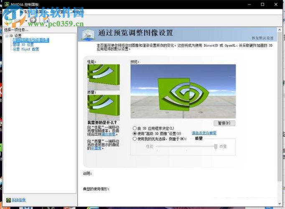Click 恢复默认设置 restore defaults link

coord(262,38)
